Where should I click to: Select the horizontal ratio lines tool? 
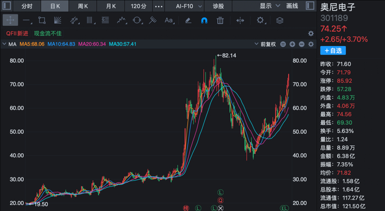pos(106,20)
